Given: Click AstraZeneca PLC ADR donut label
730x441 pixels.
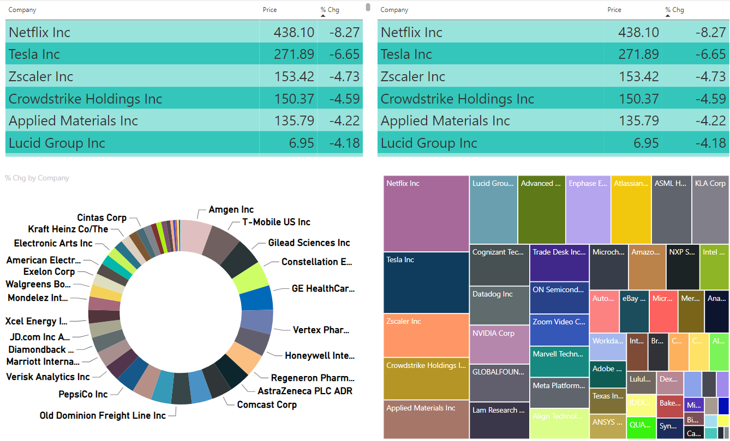Looking at the screenshot, I should click(x=305, y=391).
